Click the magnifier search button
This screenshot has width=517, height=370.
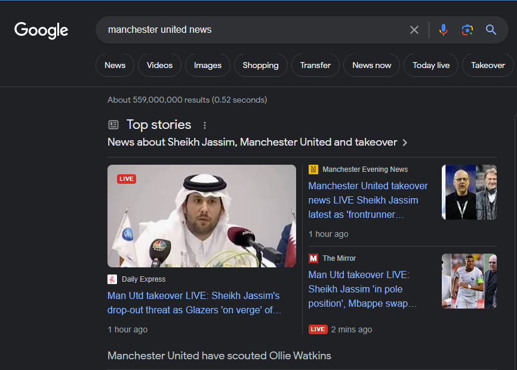[491, 30]
